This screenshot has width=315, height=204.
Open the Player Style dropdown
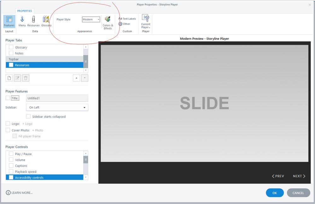pyautogui.click(x=91, y=20)
